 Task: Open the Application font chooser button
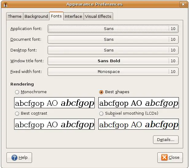pyautogui.click(x=113, y=29)
